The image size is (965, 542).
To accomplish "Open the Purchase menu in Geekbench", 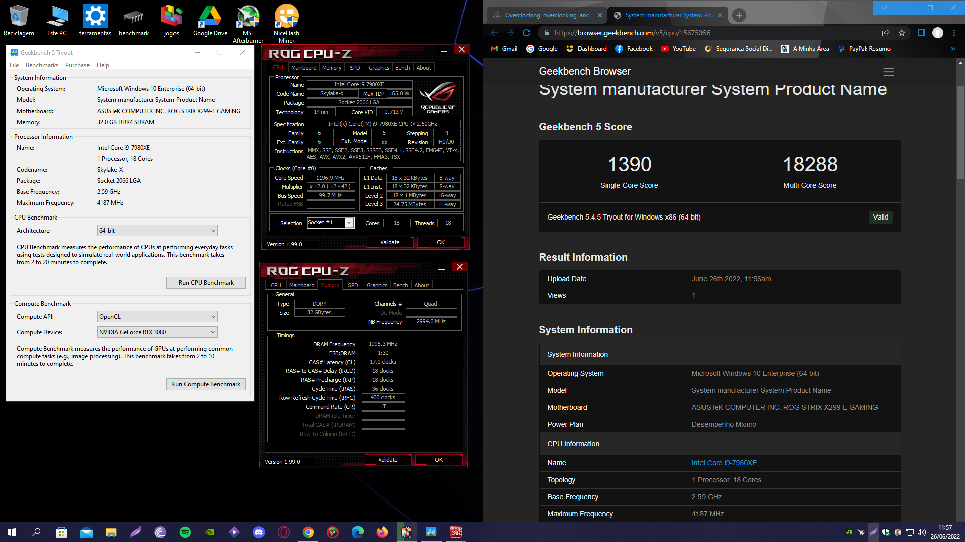I will coord(77,65).
